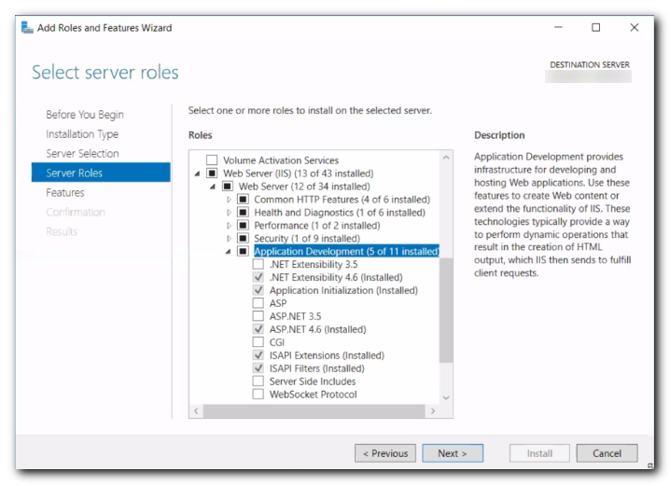Toggle Health and Diagnostics checkbox
Viewport: 670px width, 485px height.
[243, 213]
